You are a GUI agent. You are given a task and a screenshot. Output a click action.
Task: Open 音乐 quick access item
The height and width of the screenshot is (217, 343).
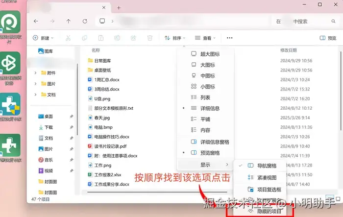pyautogui.click(x=46, y=160)
